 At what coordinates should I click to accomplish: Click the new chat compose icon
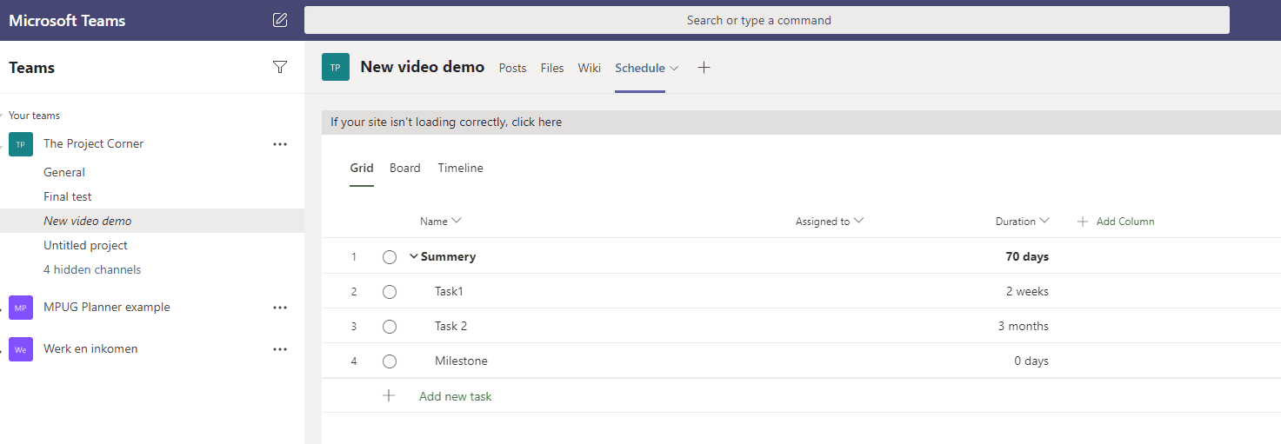point(280,20)
